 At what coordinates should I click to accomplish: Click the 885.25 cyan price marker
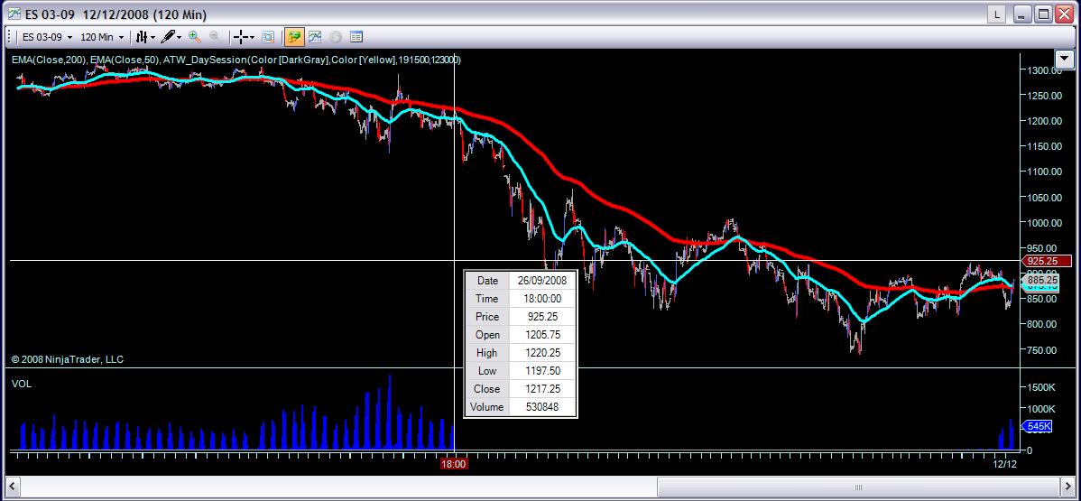[1040, 280]
